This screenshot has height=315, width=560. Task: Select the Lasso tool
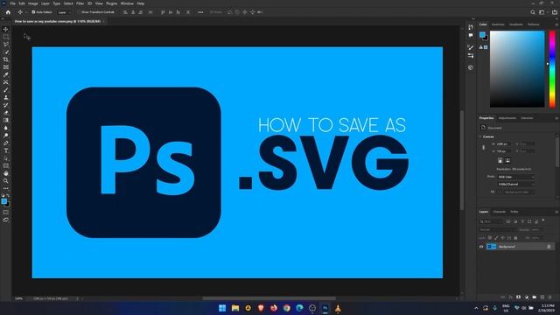[x=6, y=45]
